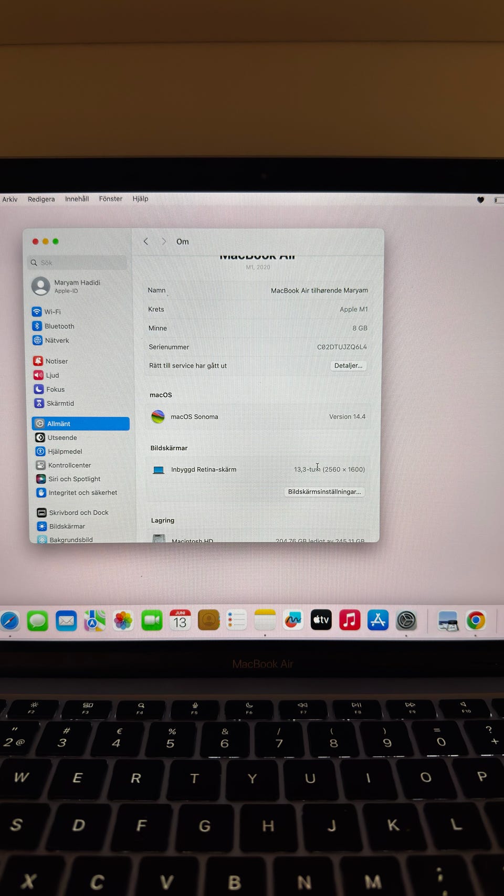Image resolution: width=504 pixels, height=896 pixels.
Task: Click the Apple M1 chip value
Action: click(x=353, y=309)
